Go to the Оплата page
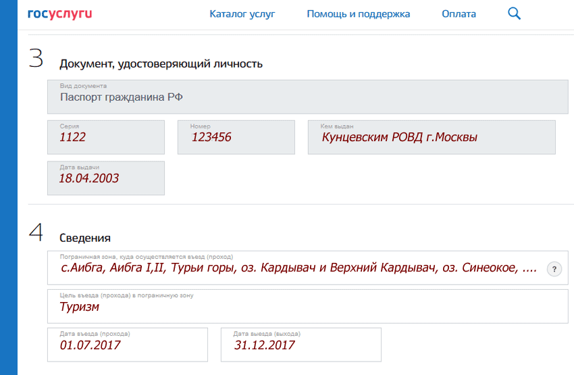The image size is (574, 375). pos(459,14)
